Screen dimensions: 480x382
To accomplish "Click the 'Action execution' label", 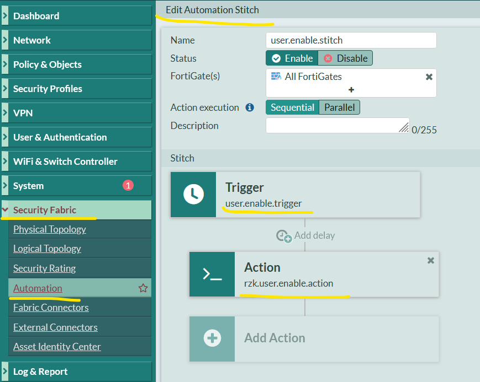I will tap(204, 107).
